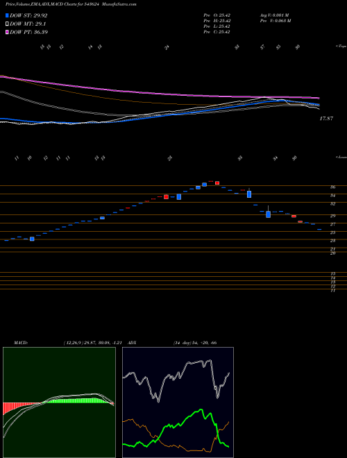Click the blue DOW ST legend swatch
Screen dimensions: 347x458
pos(7,16)
